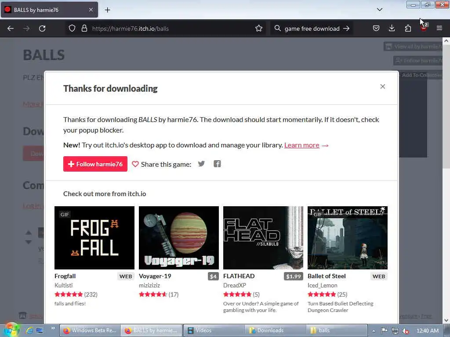Click the Follow harmie76 button
The image size is (450, 337).
click(x=95, y=164)
